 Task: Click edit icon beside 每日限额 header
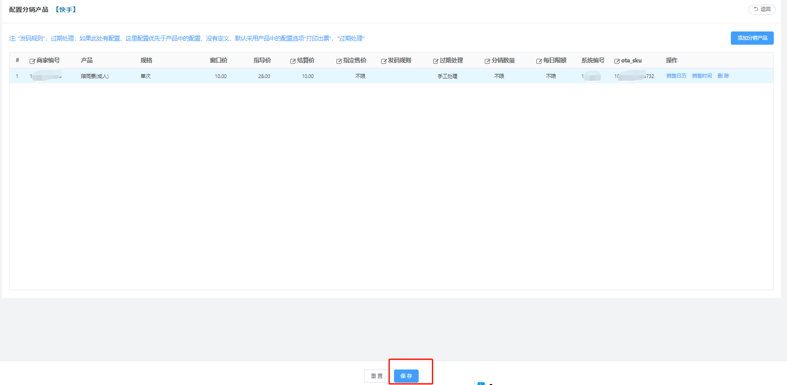[539, 61]
